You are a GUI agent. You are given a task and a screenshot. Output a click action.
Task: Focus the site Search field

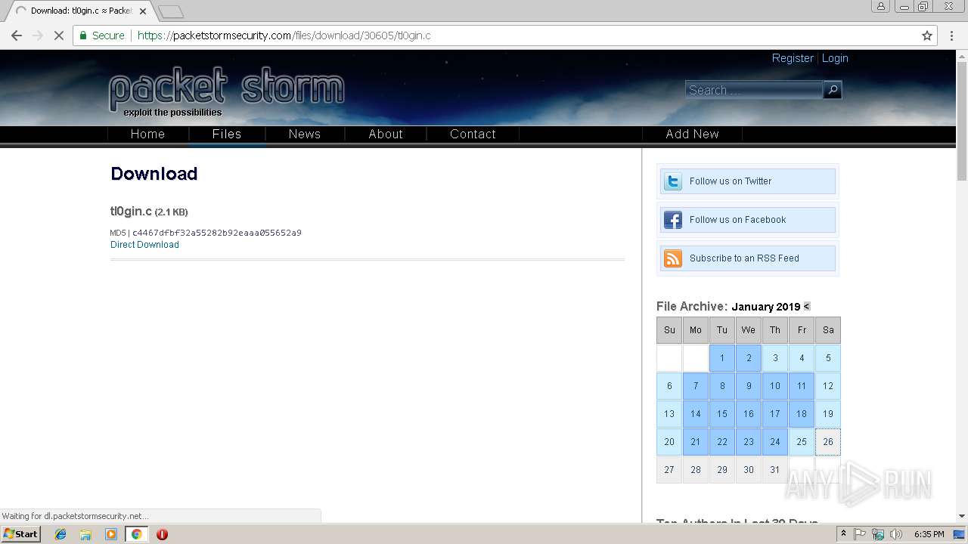pos(753,90)
